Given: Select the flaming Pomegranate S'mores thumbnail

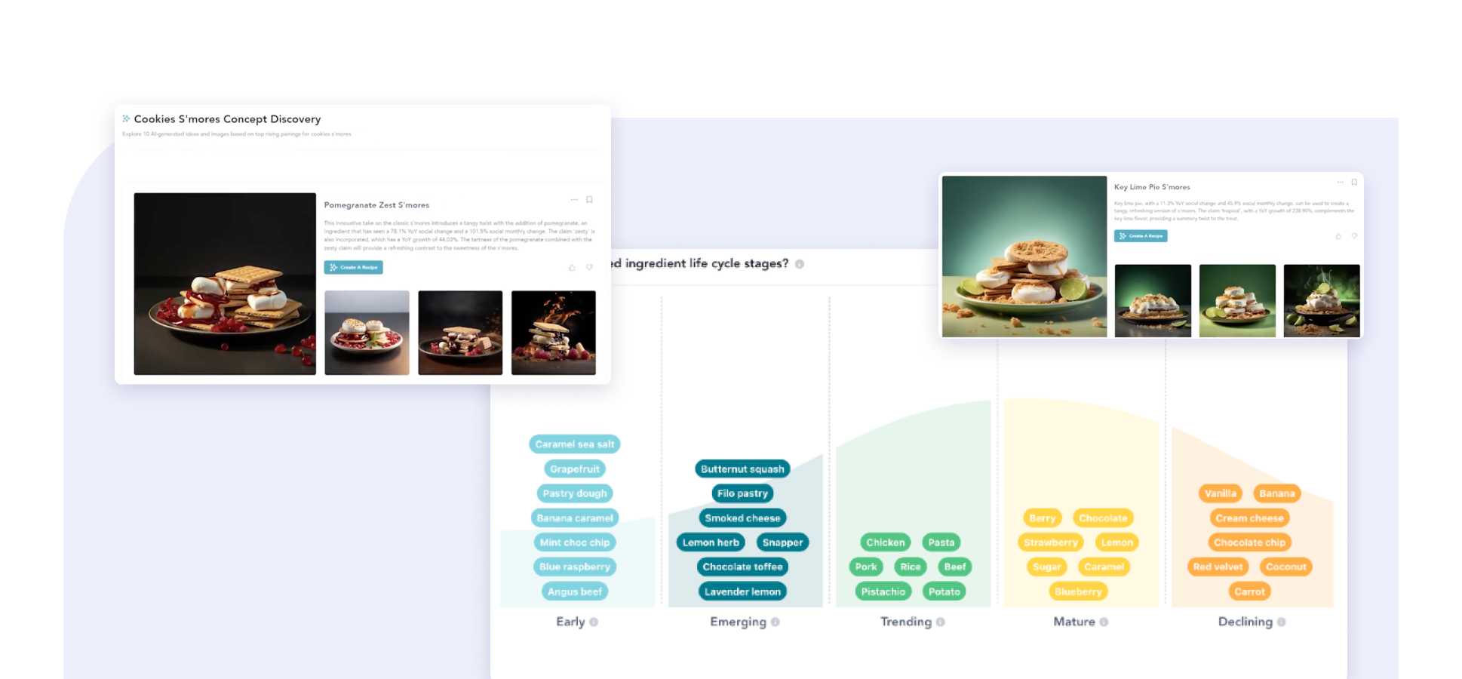Looking at the screenshot, I should tap(554, 333).
